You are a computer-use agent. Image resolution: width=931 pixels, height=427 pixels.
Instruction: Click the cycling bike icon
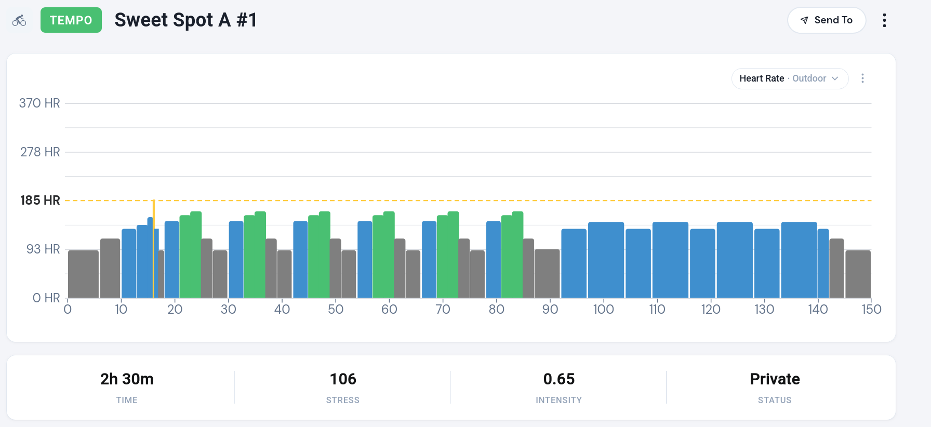[x=19, y=20]
